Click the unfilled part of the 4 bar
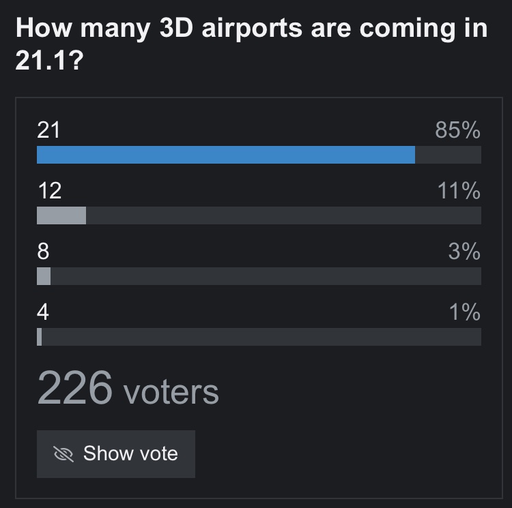 point(261,337)
